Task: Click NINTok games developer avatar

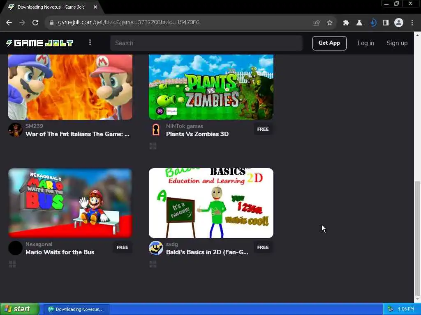Action: (x=156, y=130)
